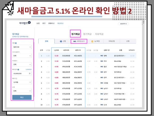
Task: Click the MG logo in the 새마을금고 tab
Action: coord(75,41)
